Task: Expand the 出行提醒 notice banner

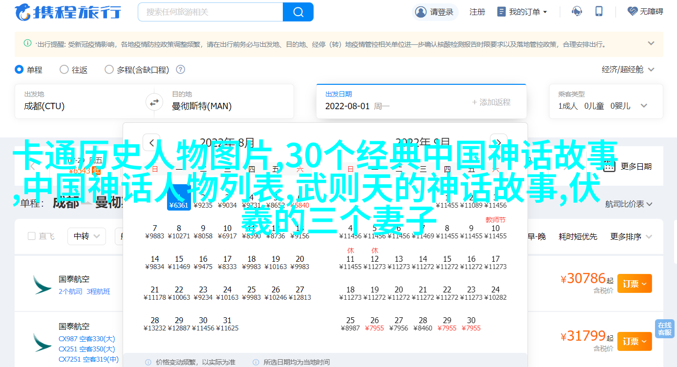Action: click(x=651, y=43)
